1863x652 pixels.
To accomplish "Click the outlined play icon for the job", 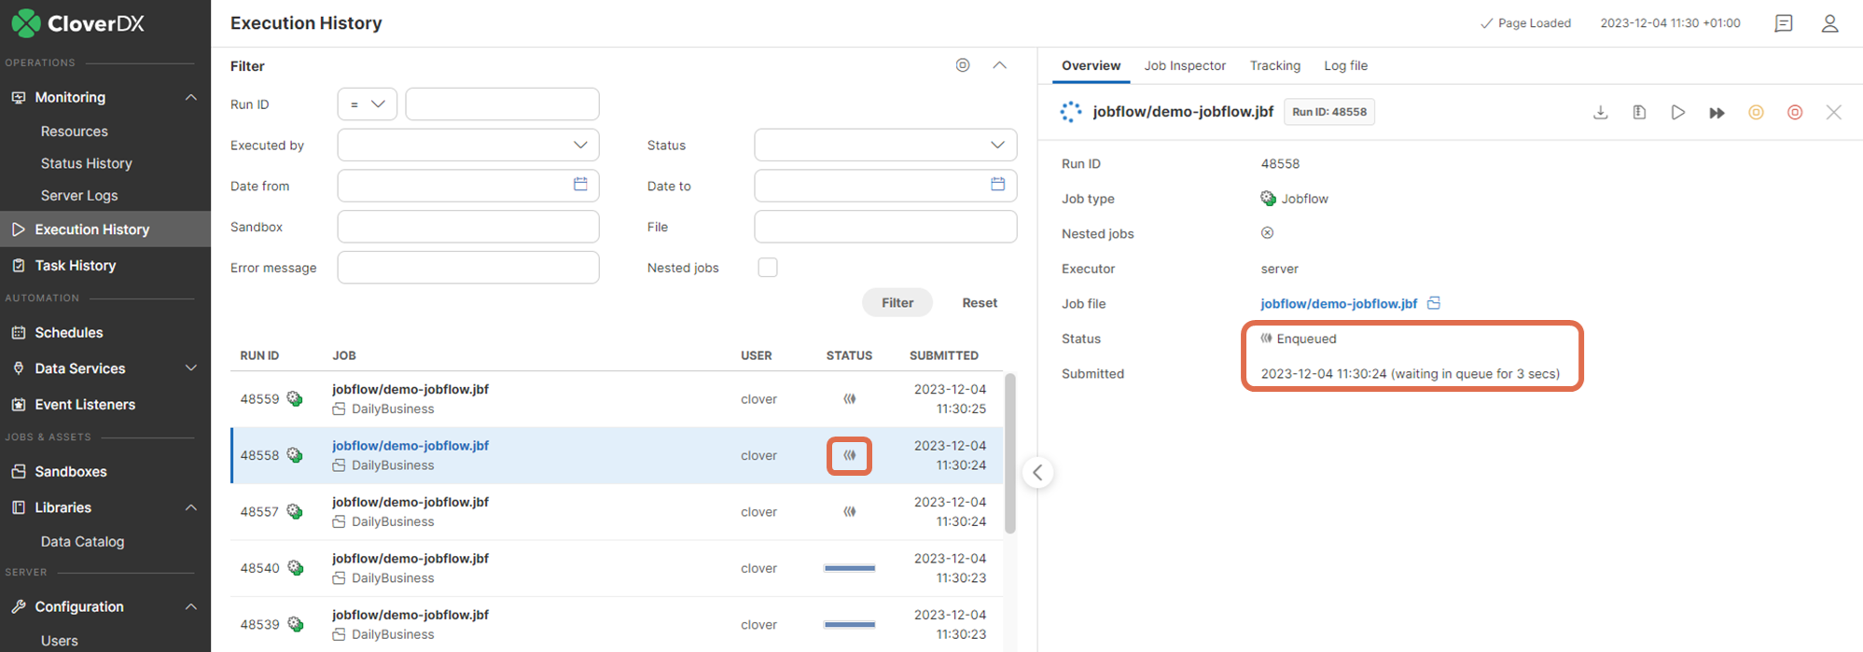I will [1677, 113].
